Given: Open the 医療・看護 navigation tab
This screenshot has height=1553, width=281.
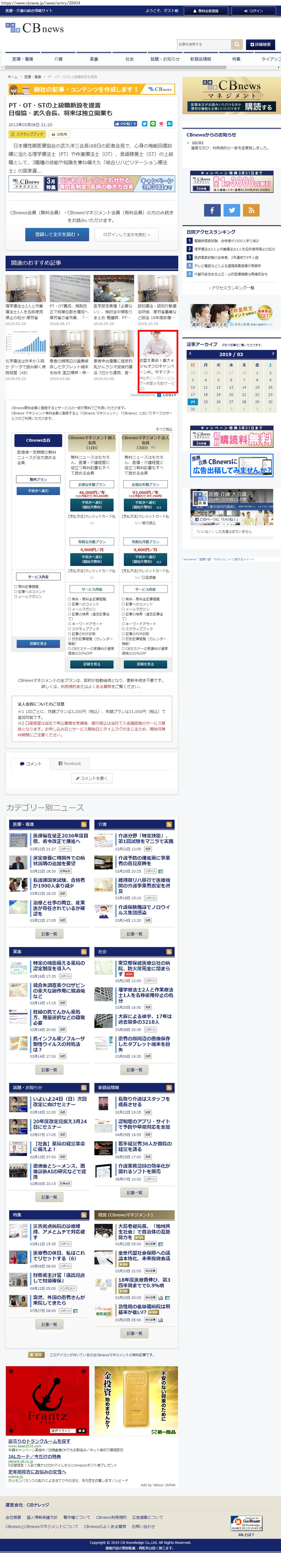Looking at the screenshot, I should 23,59.
